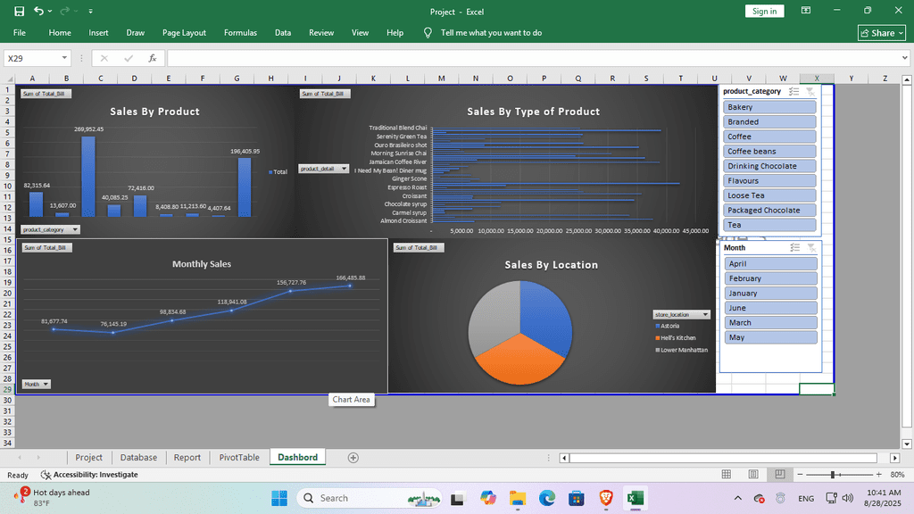
Task: Click the Sign in button
Action: (x=764, y=12)
